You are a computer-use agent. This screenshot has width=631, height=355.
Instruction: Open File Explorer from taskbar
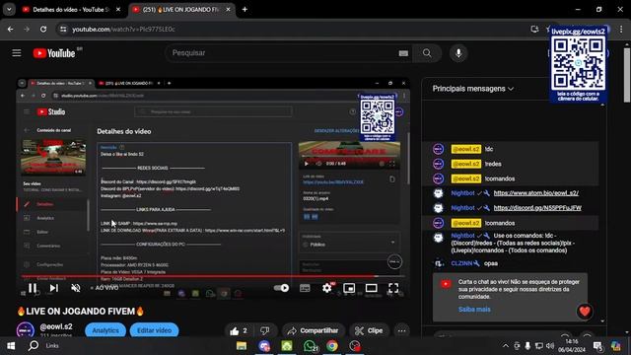[x=242, y=346]
